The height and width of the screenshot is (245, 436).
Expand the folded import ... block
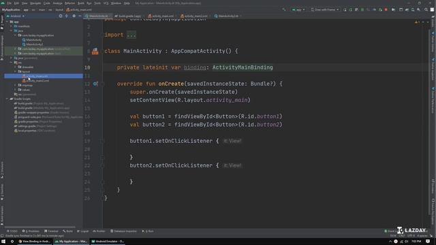(x=131, y=35)
